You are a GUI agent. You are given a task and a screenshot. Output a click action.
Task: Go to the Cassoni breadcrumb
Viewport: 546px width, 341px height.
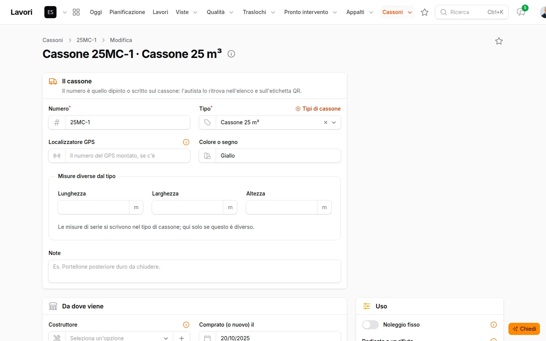[x=53, y=40]
